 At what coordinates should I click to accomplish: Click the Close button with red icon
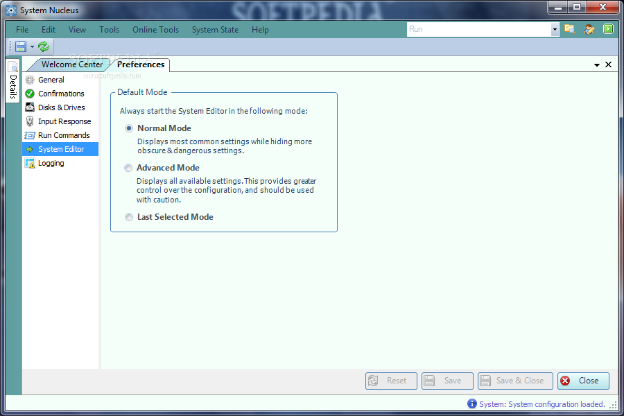click(x=583, y=381)
